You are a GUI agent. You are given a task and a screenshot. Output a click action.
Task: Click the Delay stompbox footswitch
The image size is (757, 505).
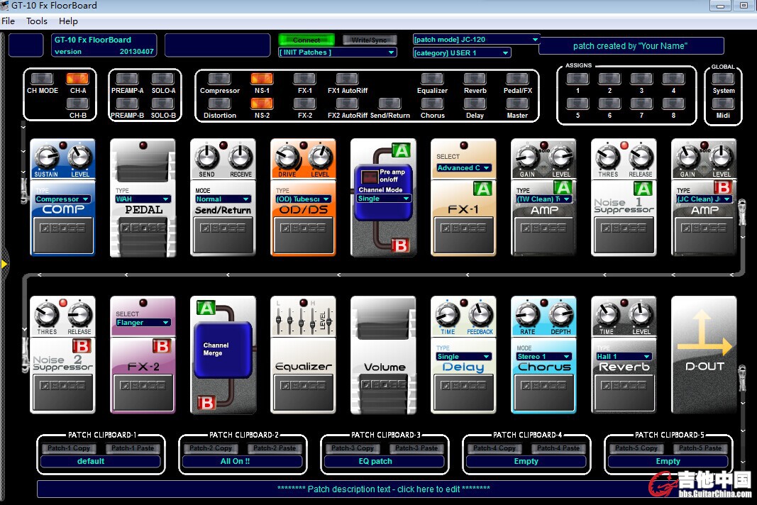pos(463,392)
